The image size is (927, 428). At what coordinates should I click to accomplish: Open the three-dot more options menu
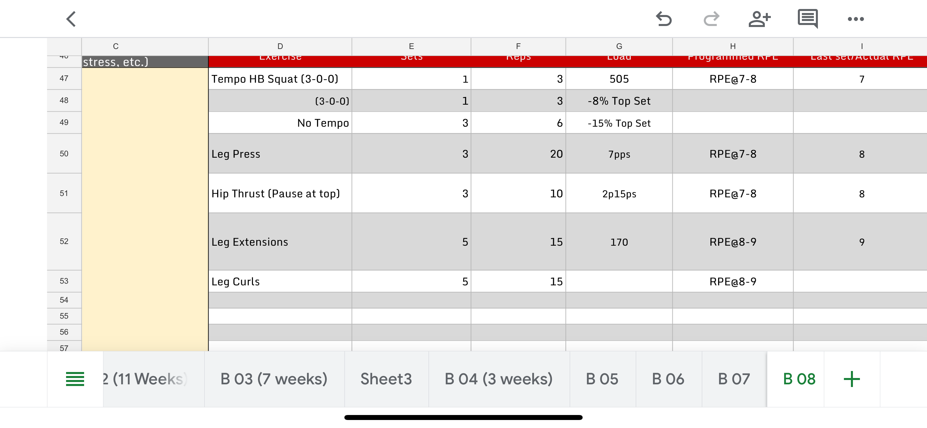click(x=855, y=19)
